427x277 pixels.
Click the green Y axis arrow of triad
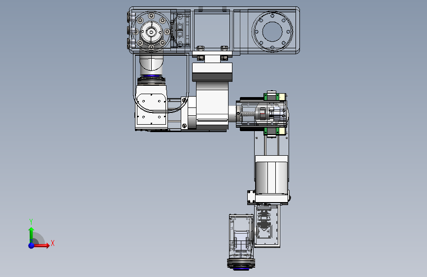pyautogui.click(x=32, y=234)
